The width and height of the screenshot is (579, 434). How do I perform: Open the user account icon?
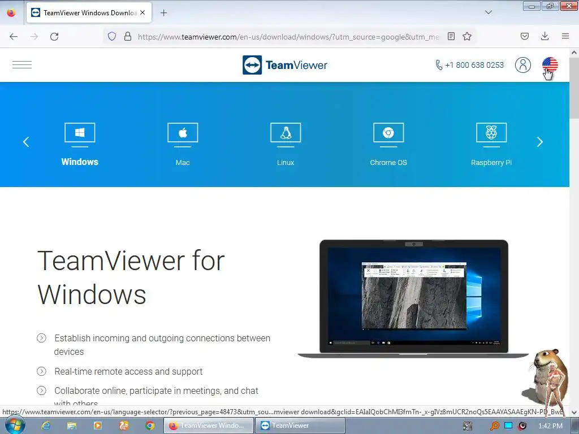[523, 65]
